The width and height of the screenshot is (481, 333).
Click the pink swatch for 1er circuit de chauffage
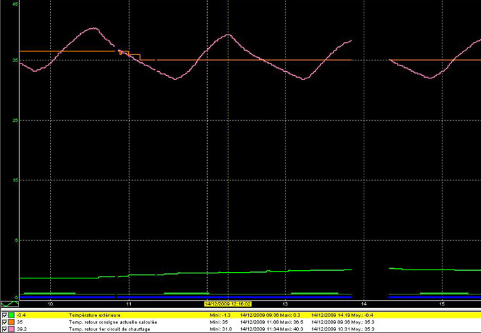[12, 329]
